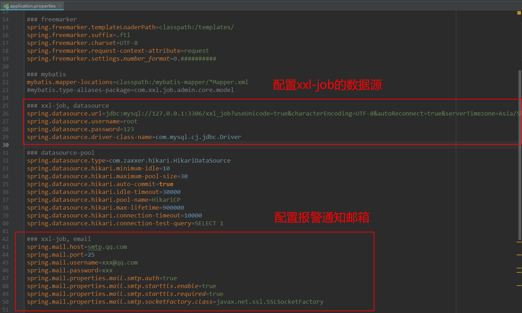Click the mybatis.mapper-locations line
The height and width of the screenshot is (313, 522).
[x=138, y=82]
